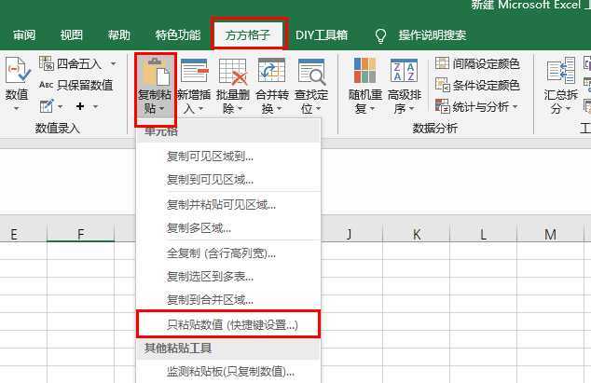Expand the 数值 dropdown arrow

click(17, 109)
